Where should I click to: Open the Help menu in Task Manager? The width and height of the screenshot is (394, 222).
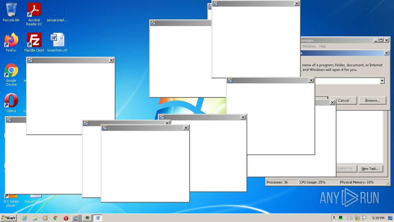click(322, 46)
